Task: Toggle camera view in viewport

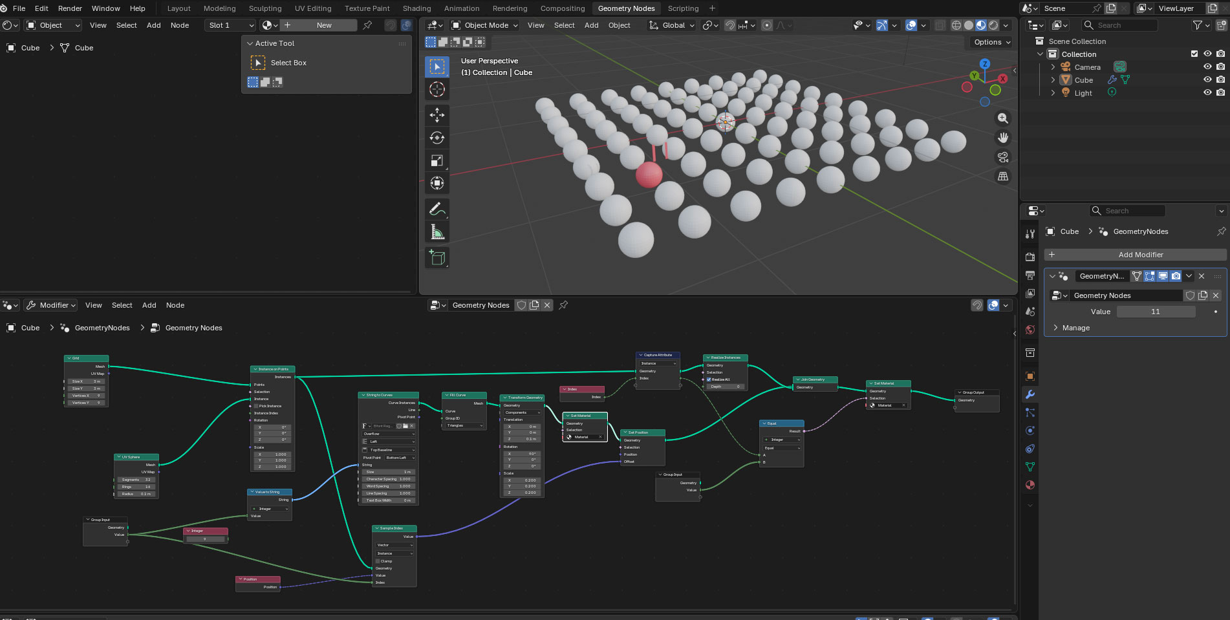Action: point(1003,157)
